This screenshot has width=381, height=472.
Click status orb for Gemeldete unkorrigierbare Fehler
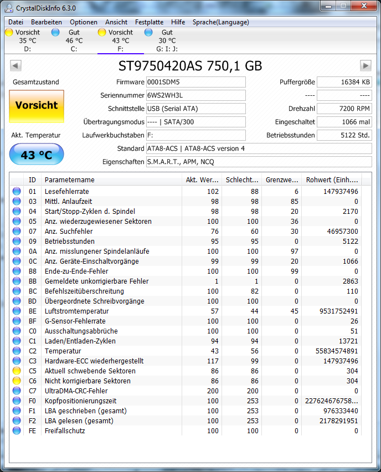[17, 281]
